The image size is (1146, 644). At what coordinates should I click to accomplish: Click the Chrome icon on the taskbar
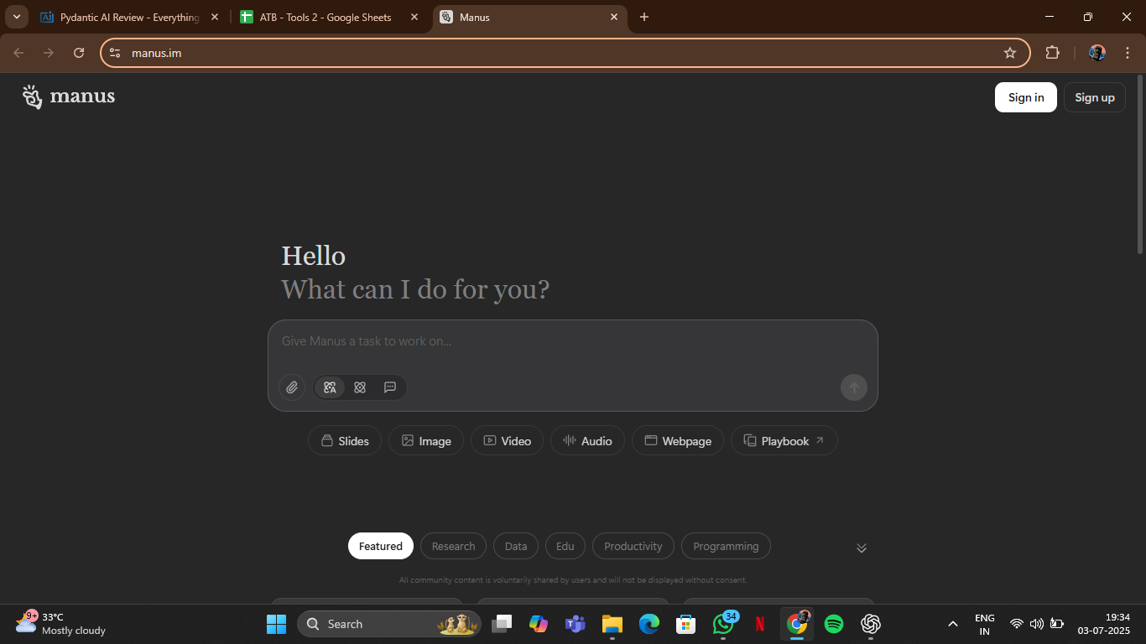click(797, 624)
